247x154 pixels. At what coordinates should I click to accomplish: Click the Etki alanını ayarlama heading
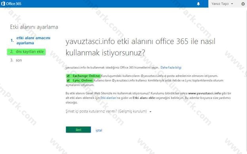[34, 27]
